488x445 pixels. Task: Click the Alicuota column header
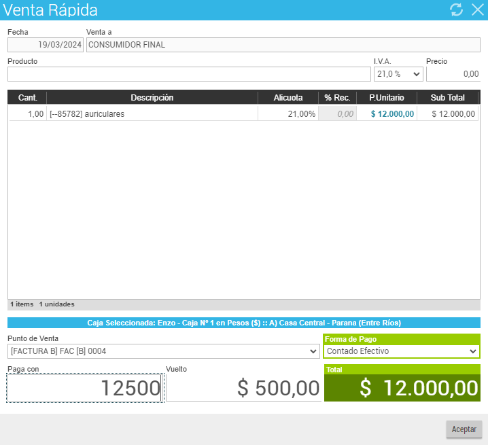click(x=288, y=98)
